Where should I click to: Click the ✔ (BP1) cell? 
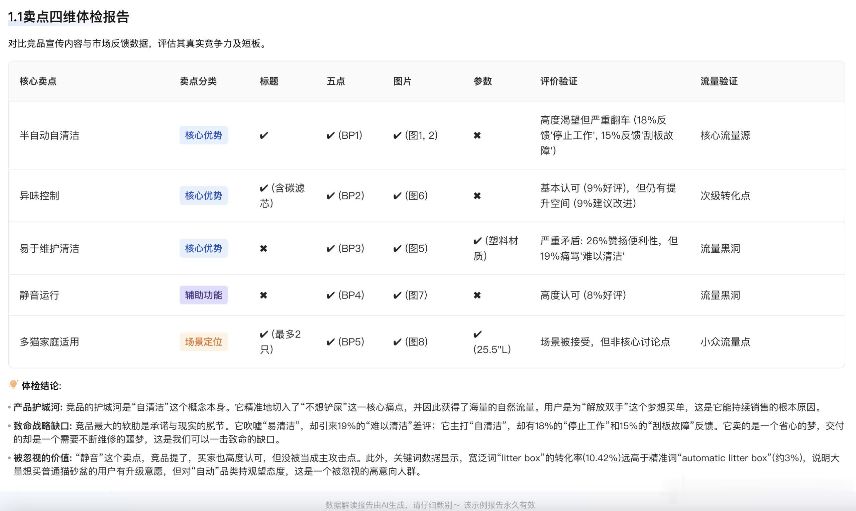pos(344,135)
